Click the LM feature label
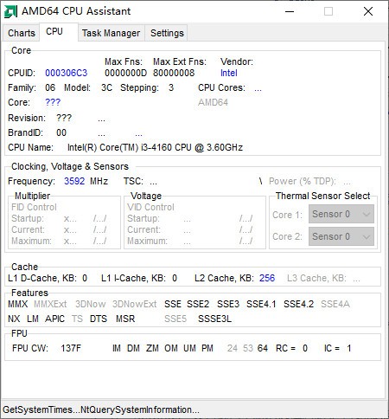The width and height of the screenshot is (389, 419). click(x=33, y=319)
